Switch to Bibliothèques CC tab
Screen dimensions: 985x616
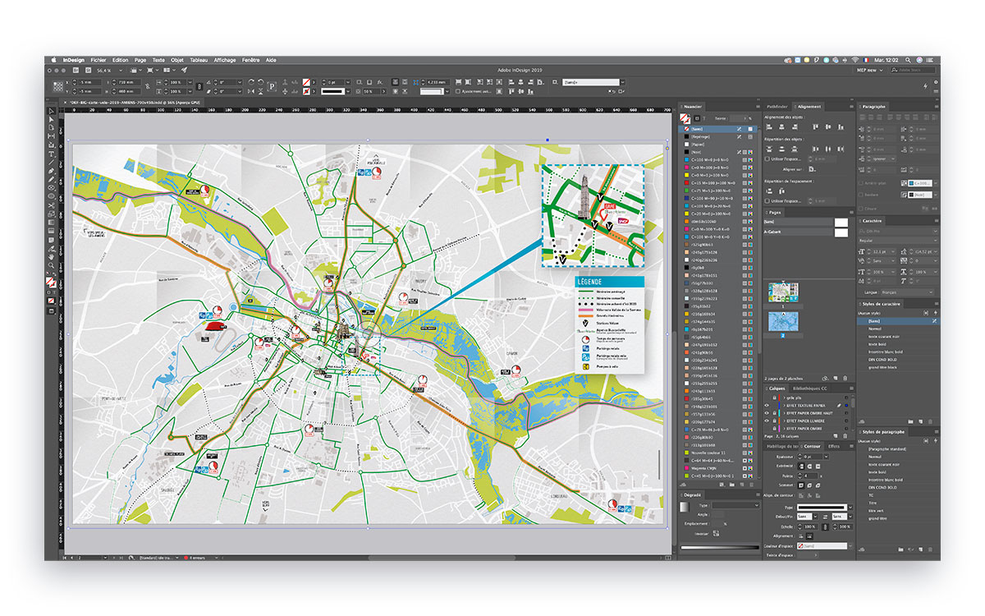point(810,388)
